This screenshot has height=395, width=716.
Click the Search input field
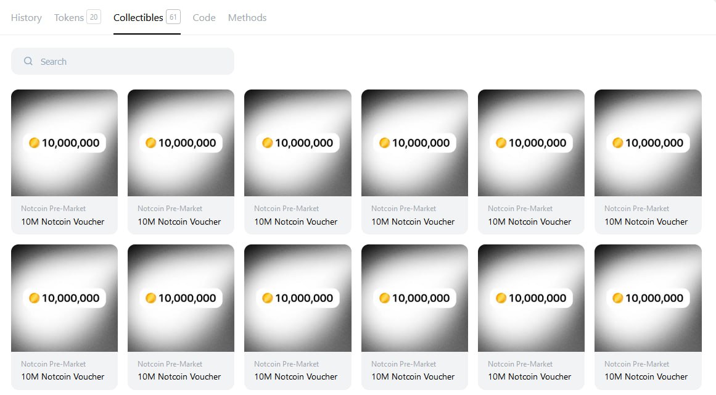point(122,61)
